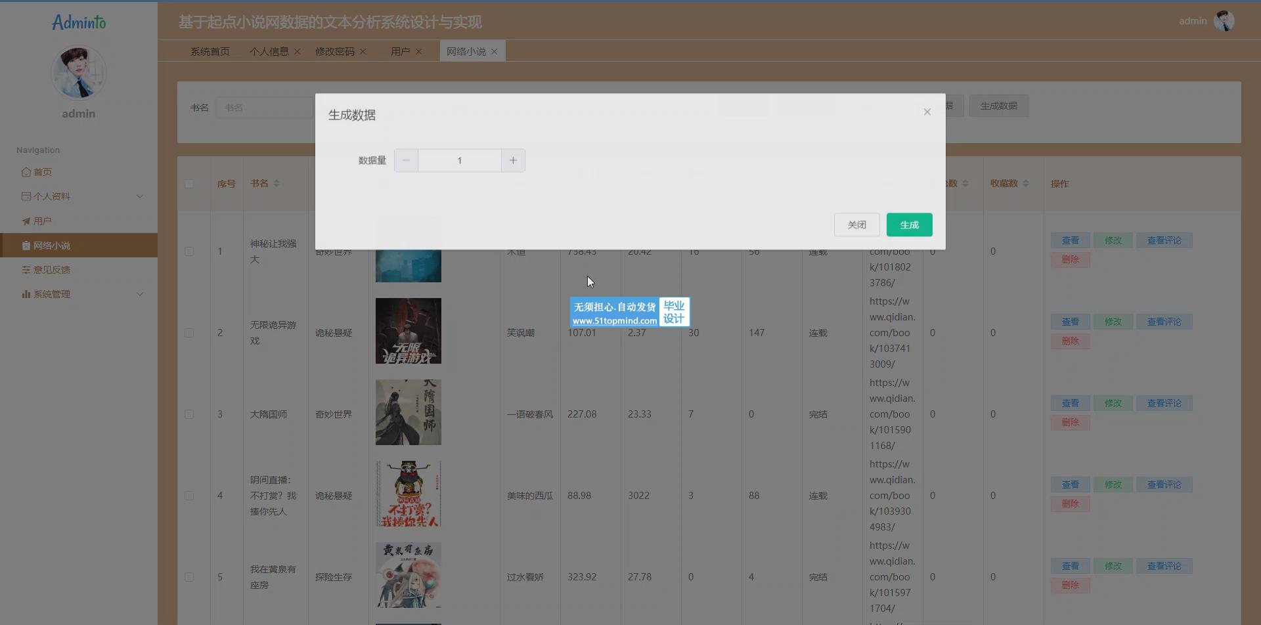The width and height of the screenshot is (1261, 625).
Task: Close the 生成数据 dialog with X icon
Action: point(927,112)
